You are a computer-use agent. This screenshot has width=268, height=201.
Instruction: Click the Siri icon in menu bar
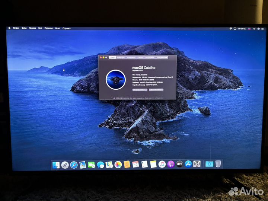point(258,29)
